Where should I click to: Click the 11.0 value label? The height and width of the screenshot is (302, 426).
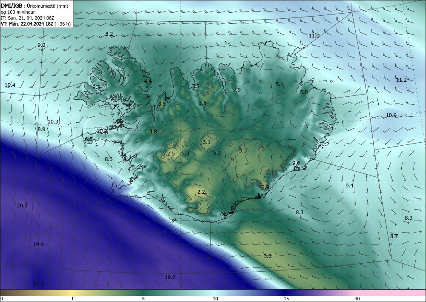tap(314, 36)
